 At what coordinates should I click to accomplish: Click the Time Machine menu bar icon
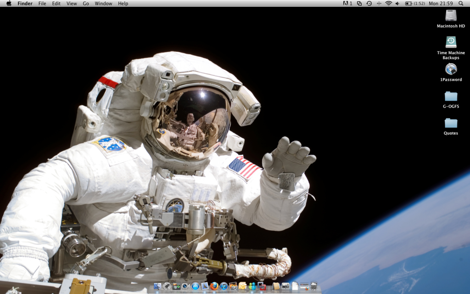(368, 4)
